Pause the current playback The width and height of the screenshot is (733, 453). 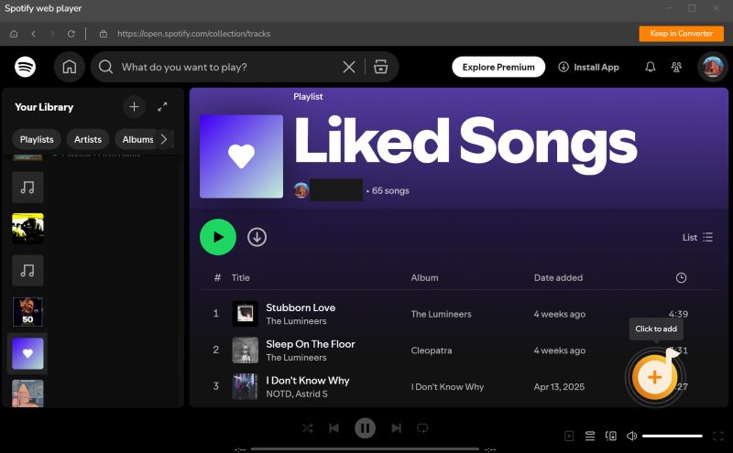(365, 428)
